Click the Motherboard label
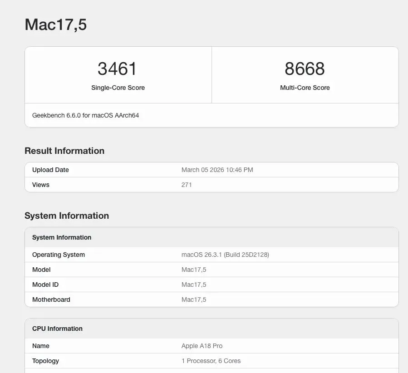Screen dimensions: 408x373 [x=51, y=299]
